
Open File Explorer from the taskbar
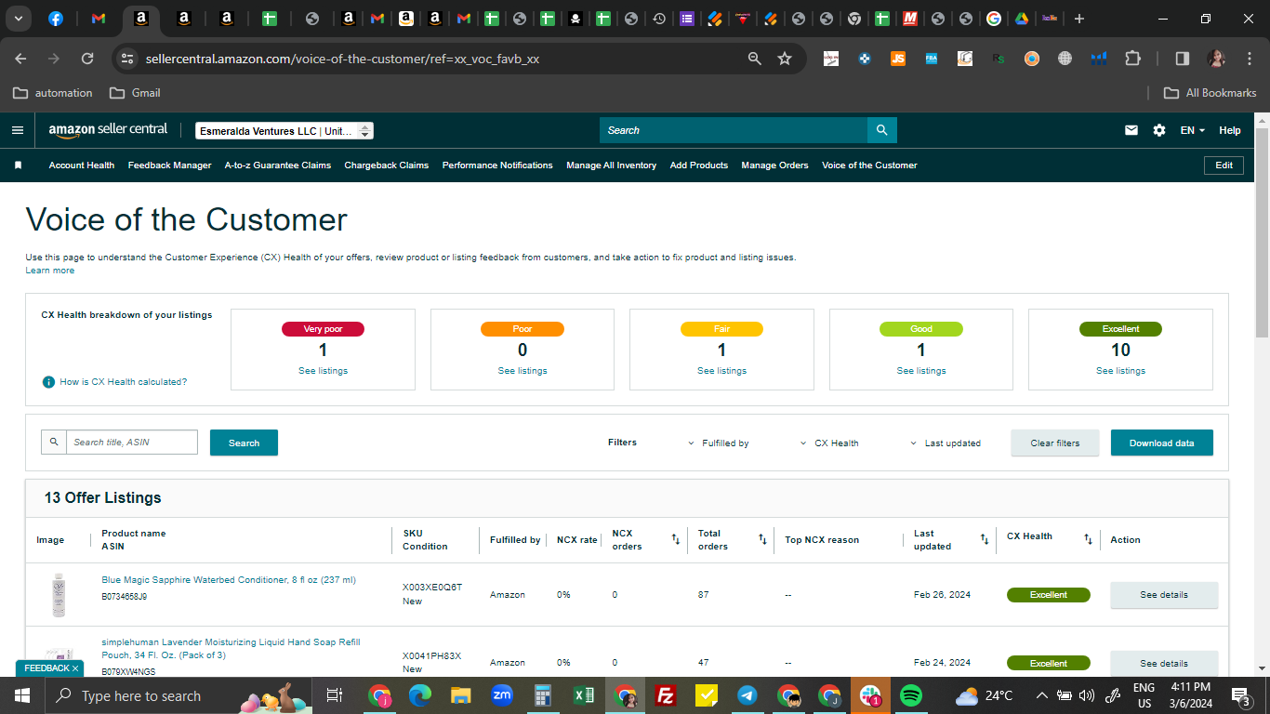click(x=461, y=695)
